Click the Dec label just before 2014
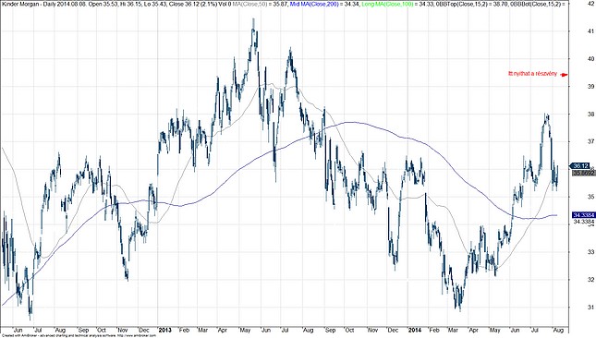The width and height of the screenshot is (596, 338). tap(393, 330)
